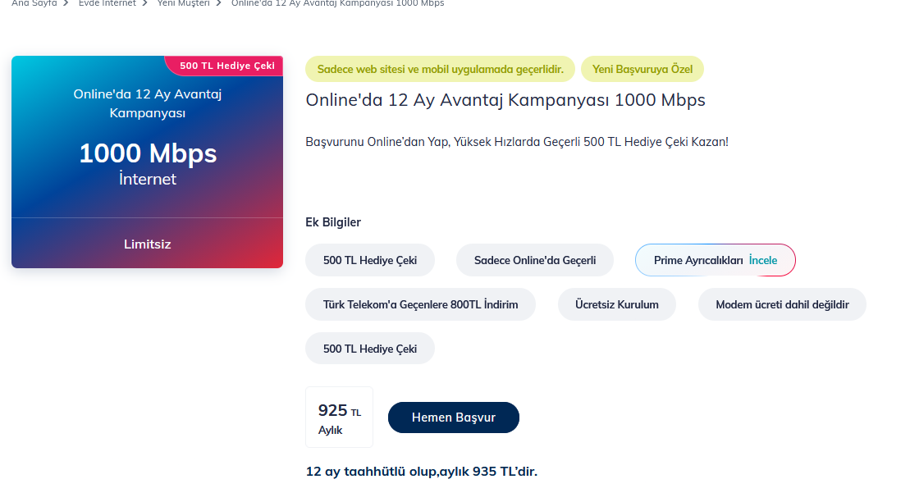Click the pink 500 TL Hediye Çeki ribbon
Image resolution: width=910 pixels, height=502 pixels.
click(225, 66)
